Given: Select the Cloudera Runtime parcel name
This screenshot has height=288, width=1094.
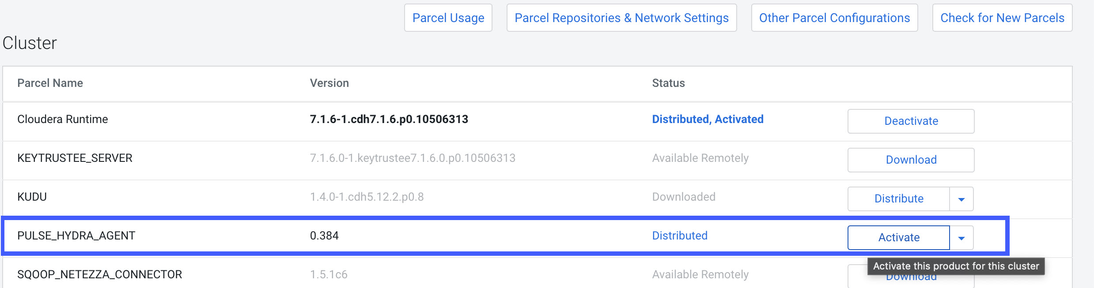Looking at the screenshot, I should pyautogui.click(x=62, y=119).
